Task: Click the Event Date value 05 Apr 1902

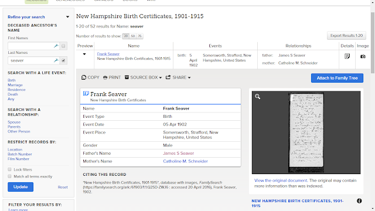Action: 175,124
